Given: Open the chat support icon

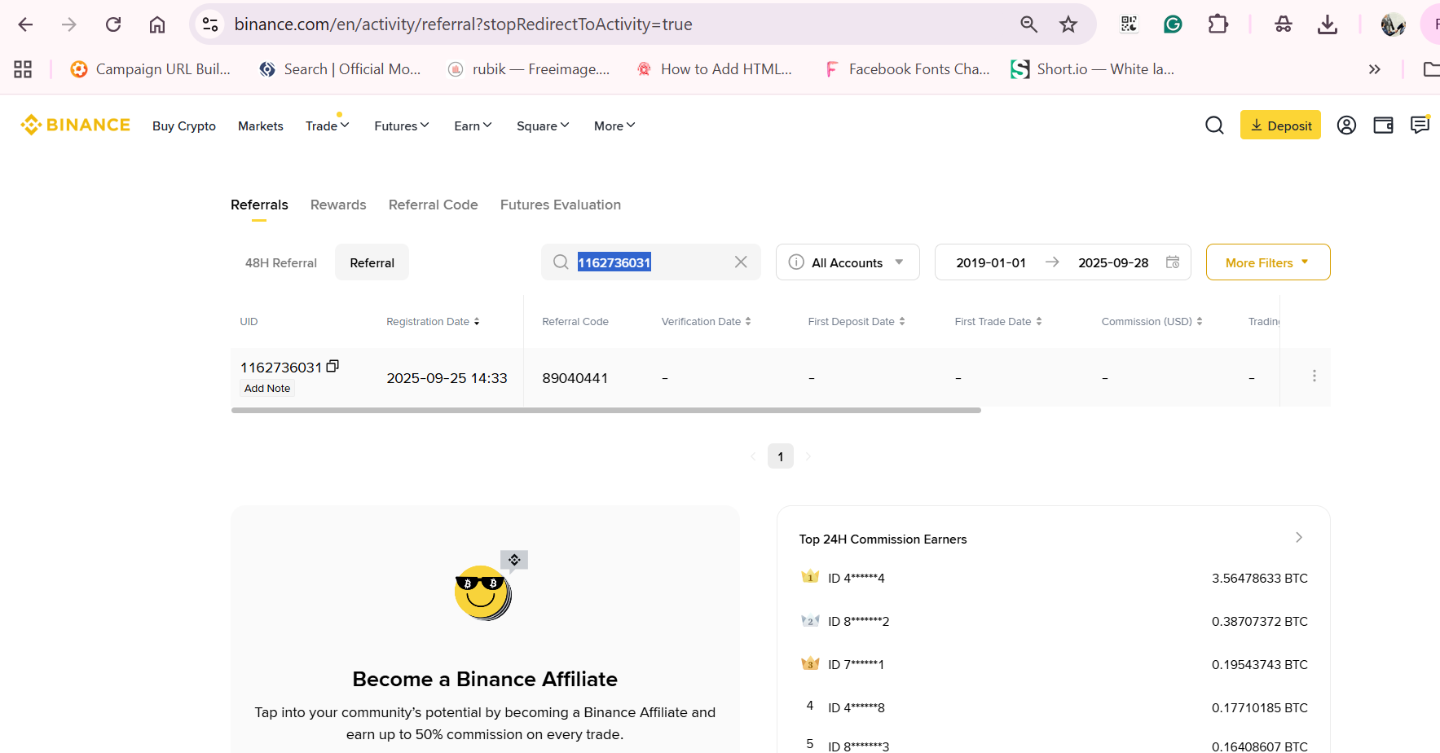Looking at the screenshot, I should (1420, 125).
